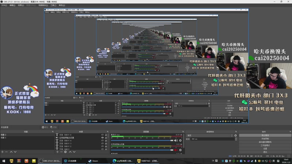Viewport: 292px width, 164px height.
Task: Undock the 来源 panel via its header icon
Action: point(108,132)
